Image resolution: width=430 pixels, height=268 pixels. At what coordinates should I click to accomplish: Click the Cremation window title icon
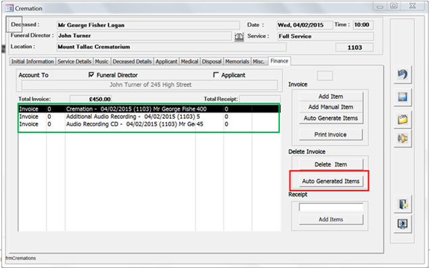click(9, 8)
